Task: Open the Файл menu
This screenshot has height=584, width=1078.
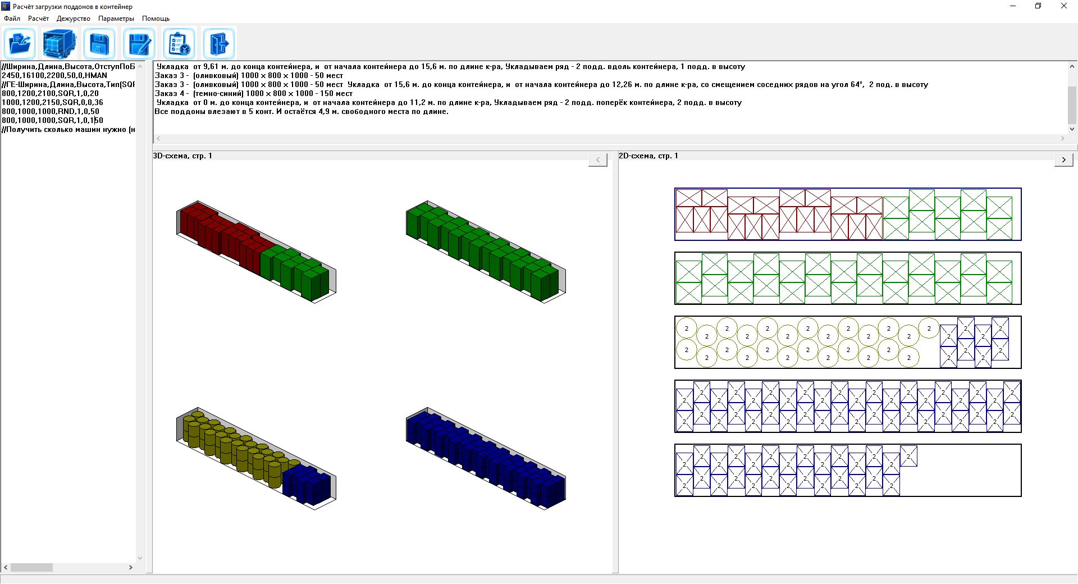Action: 12,19
